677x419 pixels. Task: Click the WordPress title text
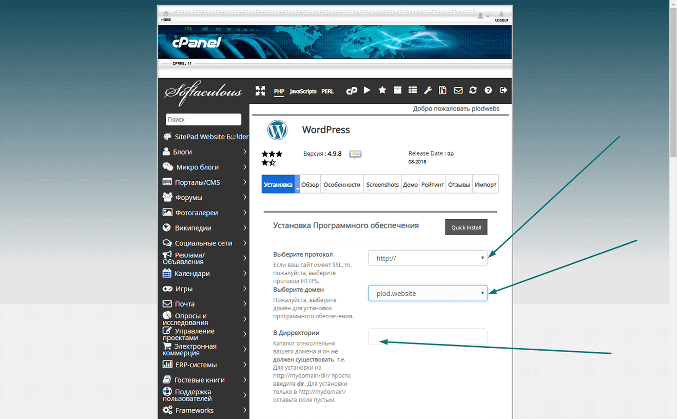pos(326,130)
